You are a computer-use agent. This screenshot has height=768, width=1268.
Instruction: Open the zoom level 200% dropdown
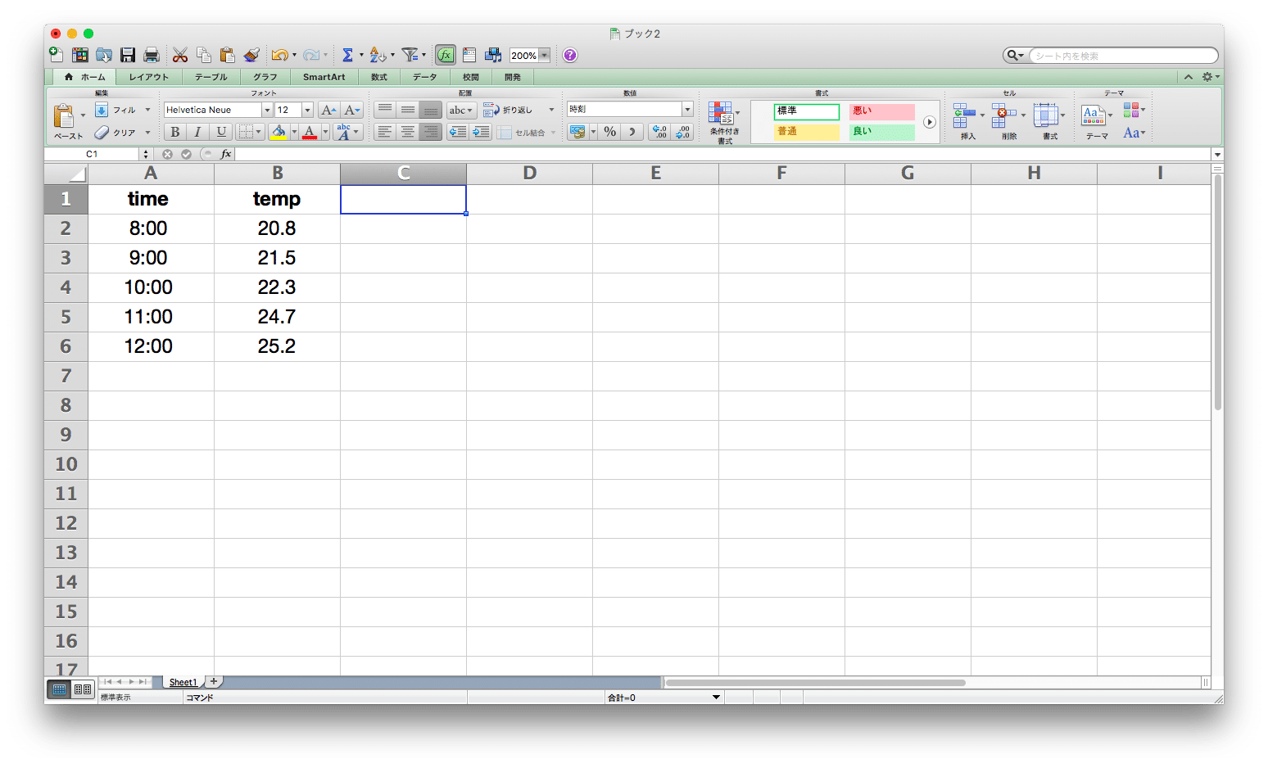[x=544, y=56]
